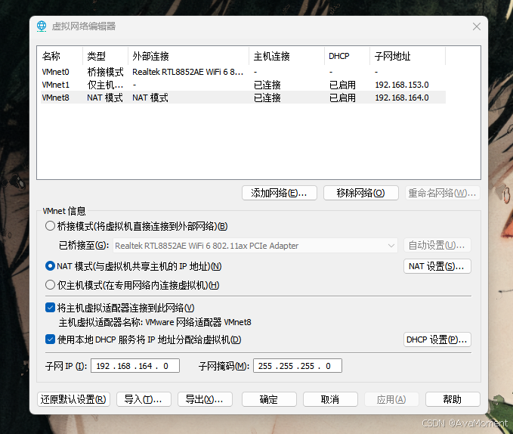Image resolution: width=513 pixels, height=434 pixels.
Task: Click the 自动设置(U)... button
Action: pos(437,245)
